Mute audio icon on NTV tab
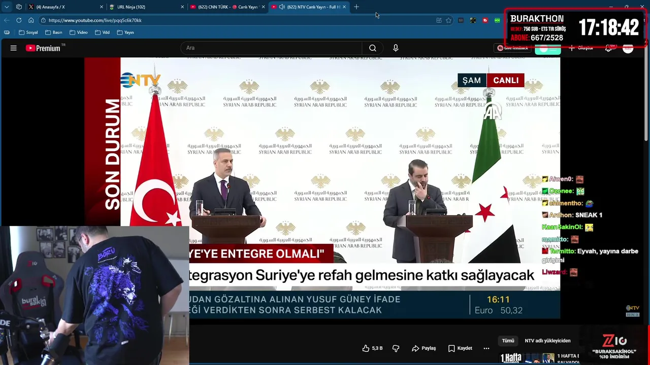This screenshot has width=650, height=365. 282,7
